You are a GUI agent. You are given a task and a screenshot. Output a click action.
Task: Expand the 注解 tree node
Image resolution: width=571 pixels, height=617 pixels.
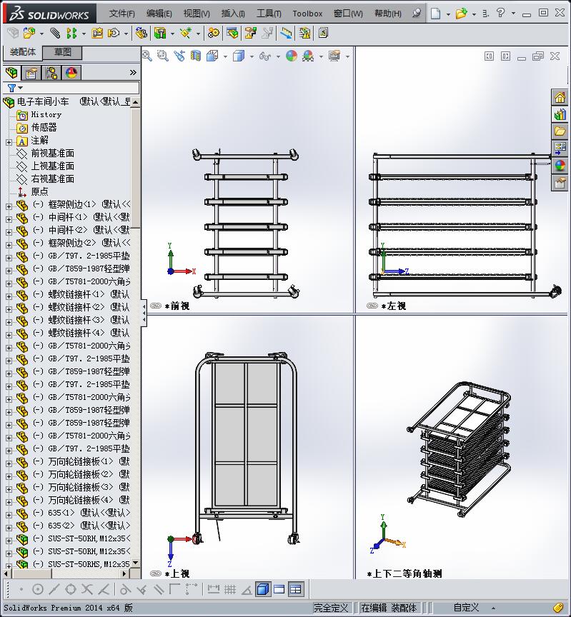pos(9,142)
